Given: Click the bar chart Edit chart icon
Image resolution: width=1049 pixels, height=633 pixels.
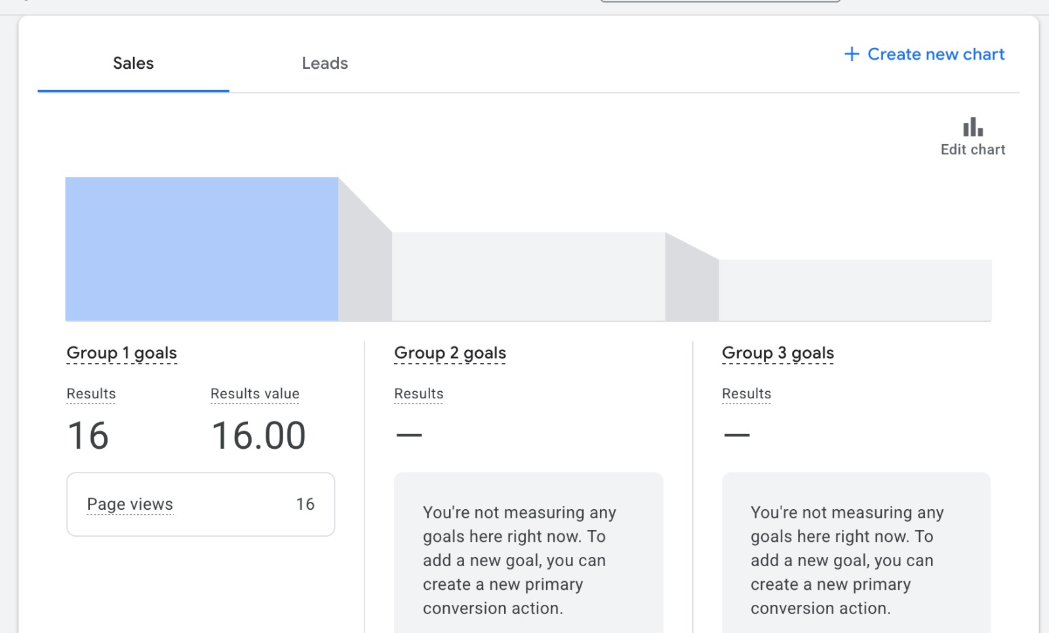Looking at the screenshot, I should pyautogui.click(x=972, y=127).
